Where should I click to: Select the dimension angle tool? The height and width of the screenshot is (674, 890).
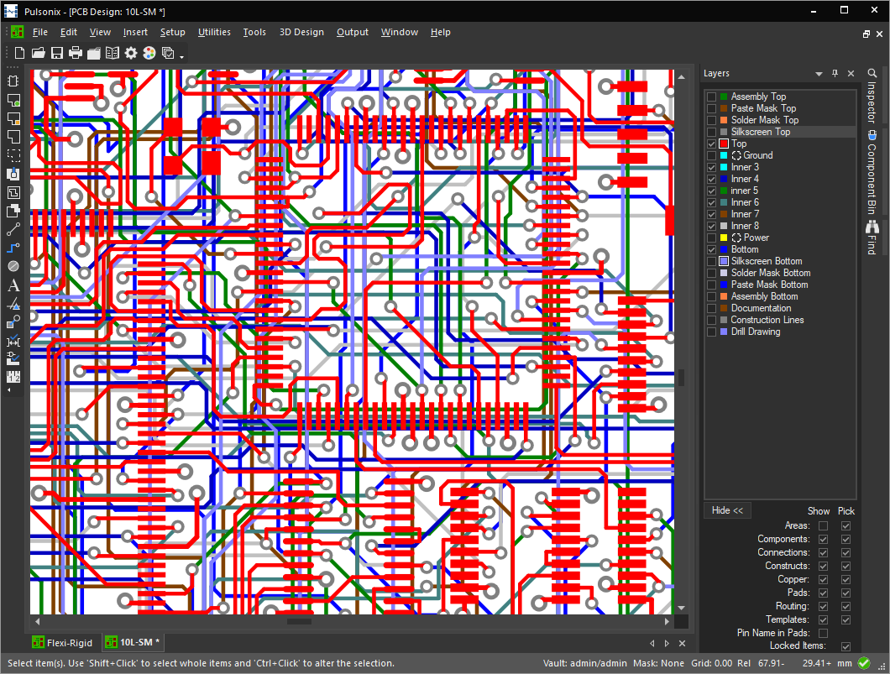coord(13,304)
